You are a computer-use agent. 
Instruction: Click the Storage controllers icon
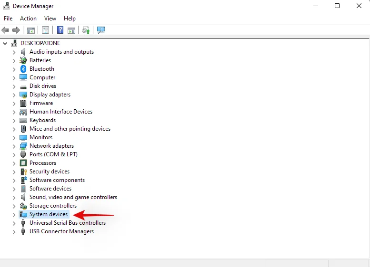(23, 206)
